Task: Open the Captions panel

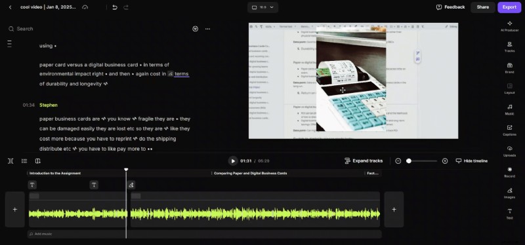Action: [x=510, y=130]
